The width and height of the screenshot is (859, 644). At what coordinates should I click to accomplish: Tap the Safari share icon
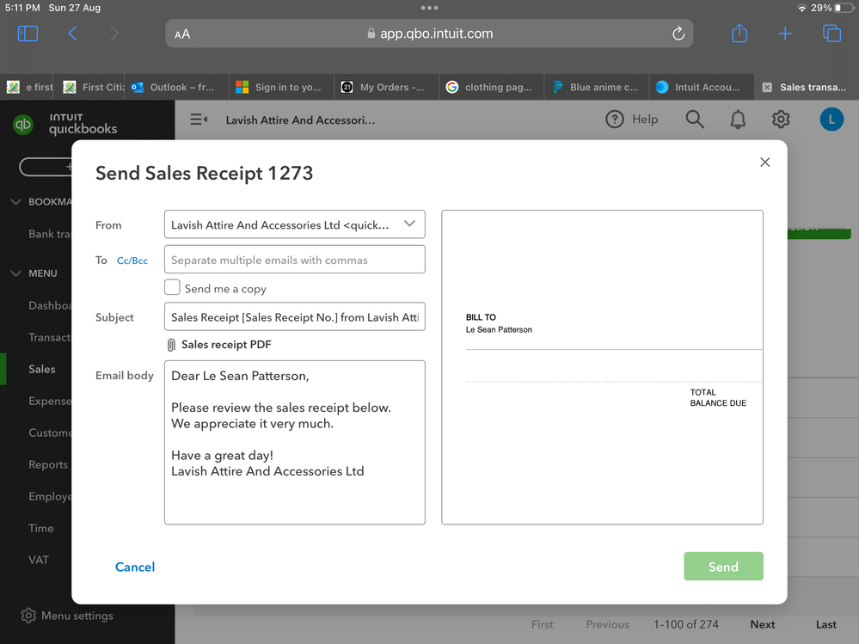[739, 34]
